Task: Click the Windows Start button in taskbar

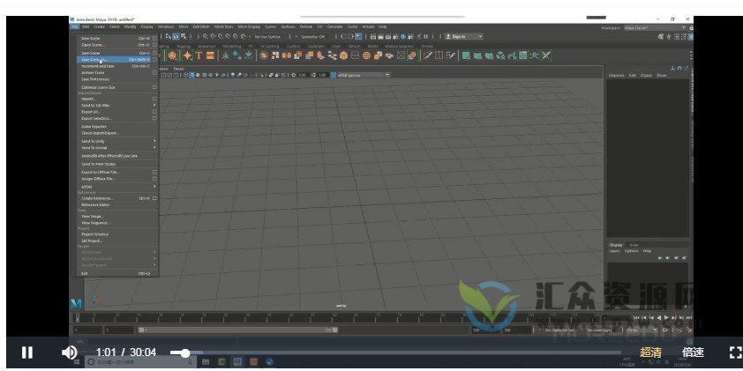Action: pos(77,361)
